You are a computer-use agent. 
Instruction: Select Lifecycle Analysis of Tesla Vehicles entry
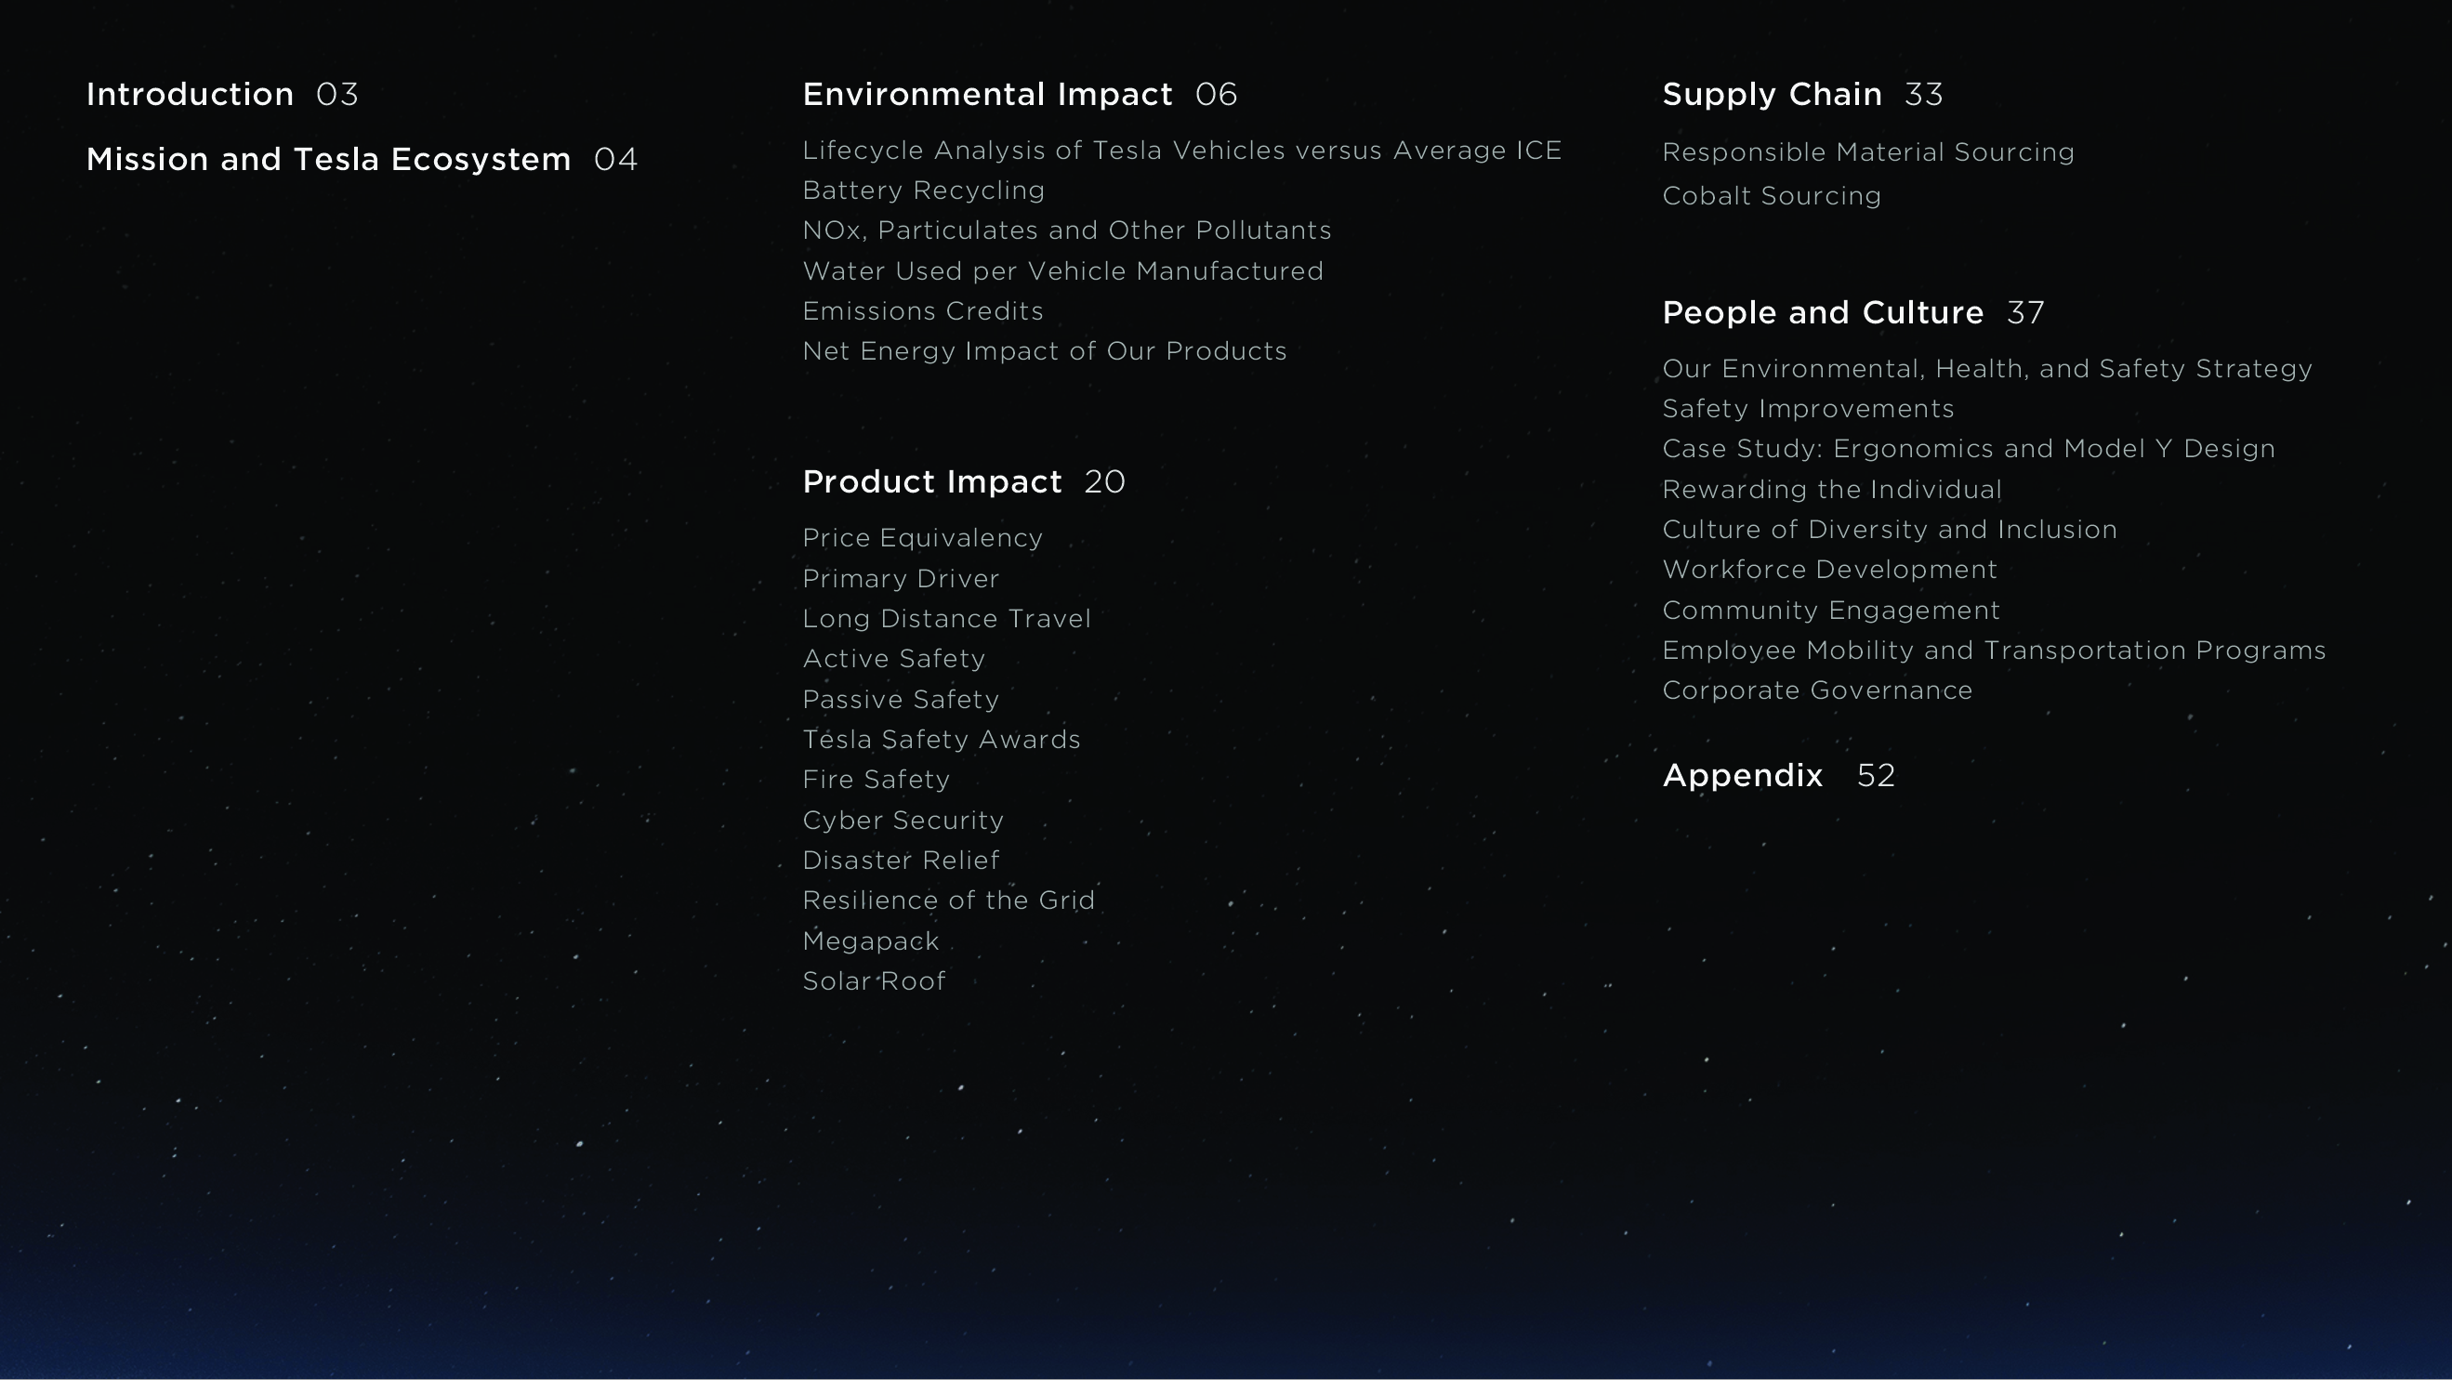click(x=1182, y=151)
